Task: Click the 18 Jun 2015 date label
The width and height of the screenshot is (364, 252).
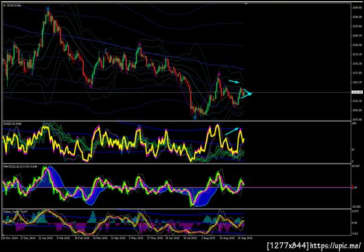Action: coord(171,238)
